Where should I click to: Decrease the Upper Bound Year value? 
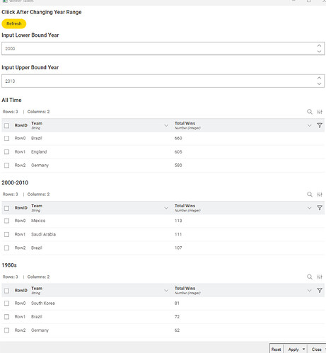[319, 83]
